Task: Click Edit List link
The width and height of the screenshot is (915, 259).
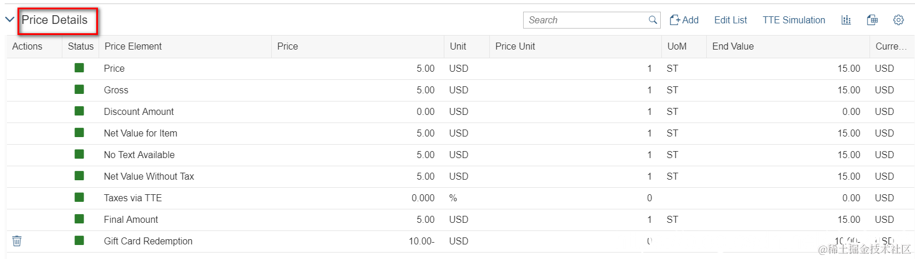Action: pos(730,20)
